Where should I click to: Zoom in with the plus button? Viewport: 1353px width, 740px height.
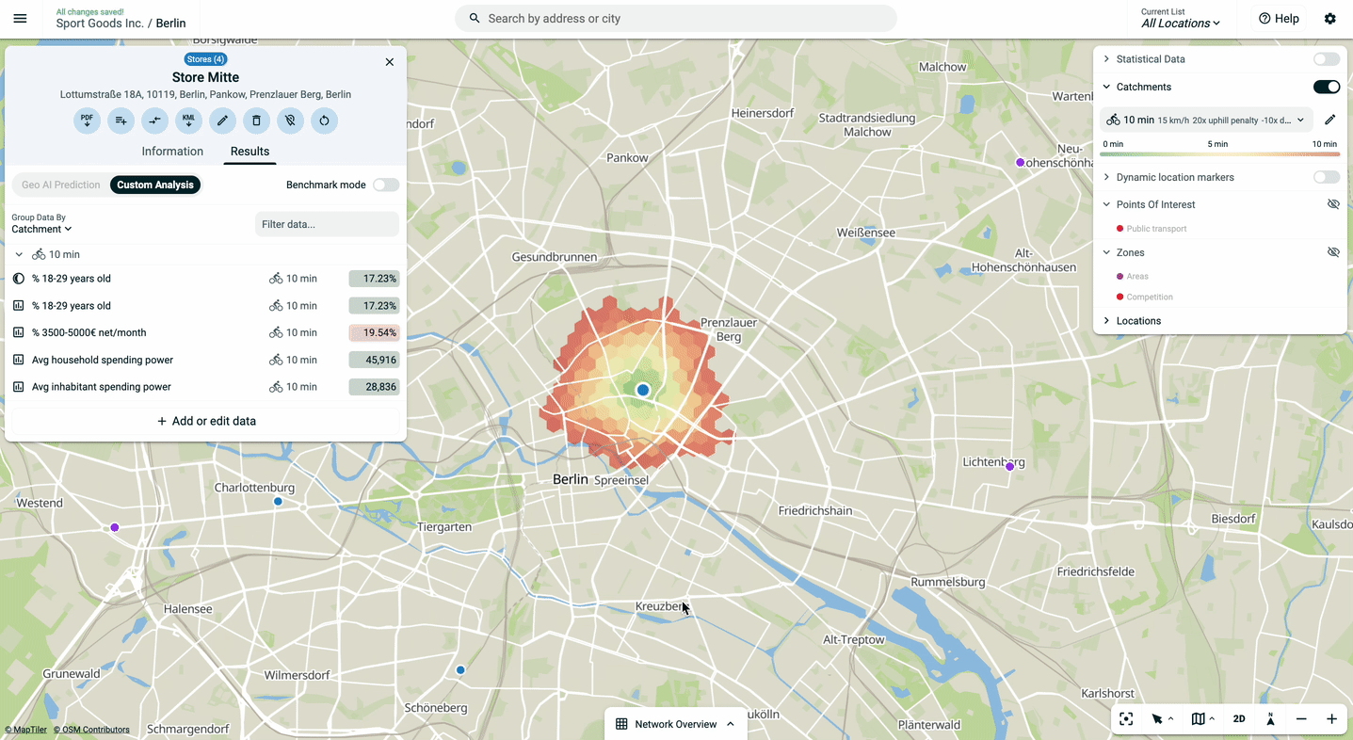coord(1331,719)
